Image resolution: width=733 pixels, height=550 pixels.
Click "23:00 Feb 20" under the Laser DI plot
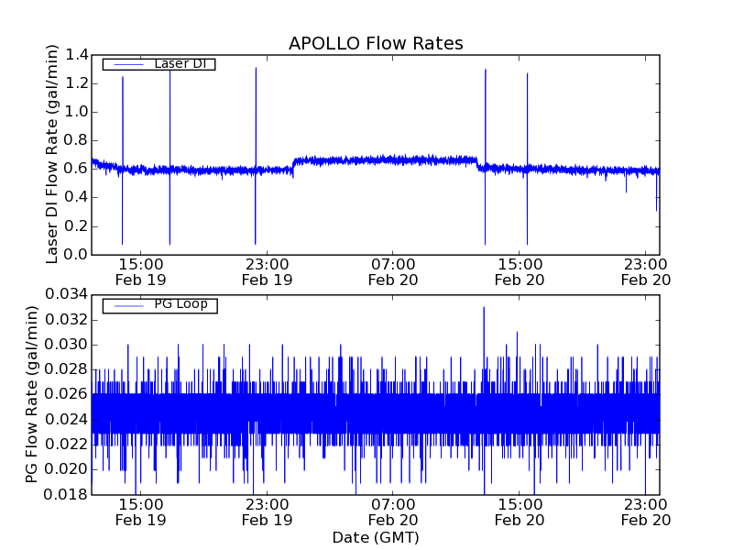pos(646,272)
